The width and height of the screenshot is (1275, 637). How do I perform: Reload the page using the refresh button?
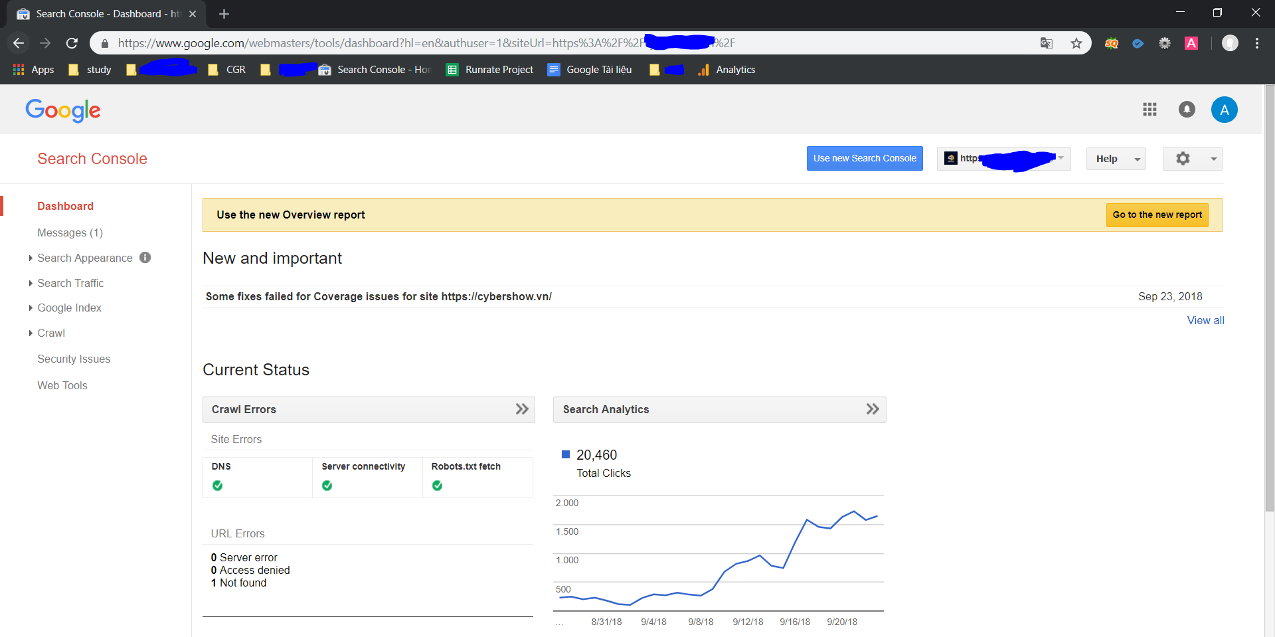tap(72, 43)
